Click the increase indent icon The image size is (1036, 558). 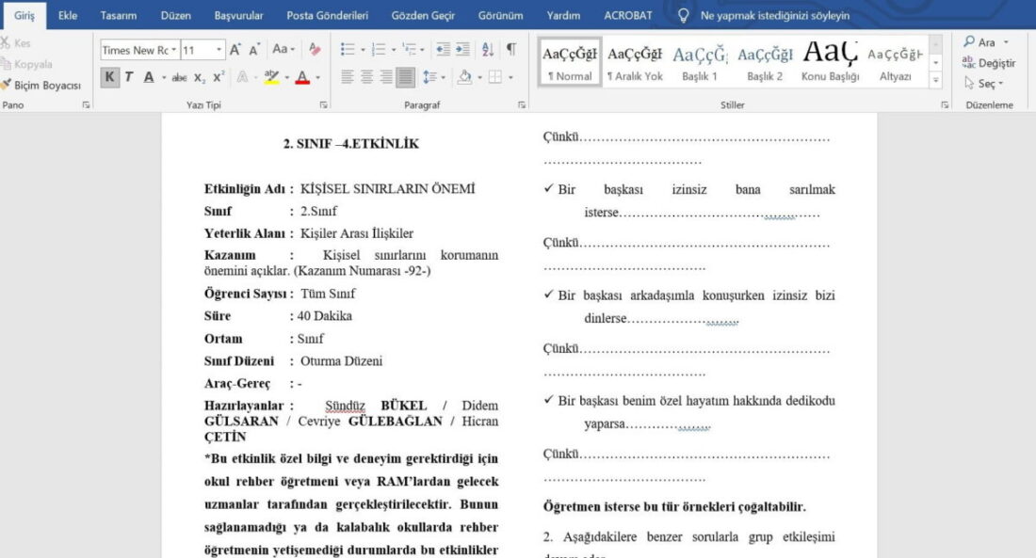tap(463, 49)
